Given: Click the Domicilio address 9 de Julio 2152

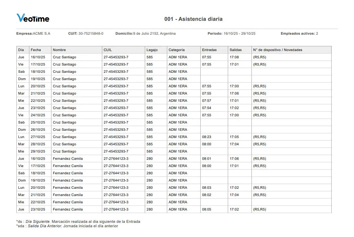Looking at the screenshot, I should coord(147,33).
